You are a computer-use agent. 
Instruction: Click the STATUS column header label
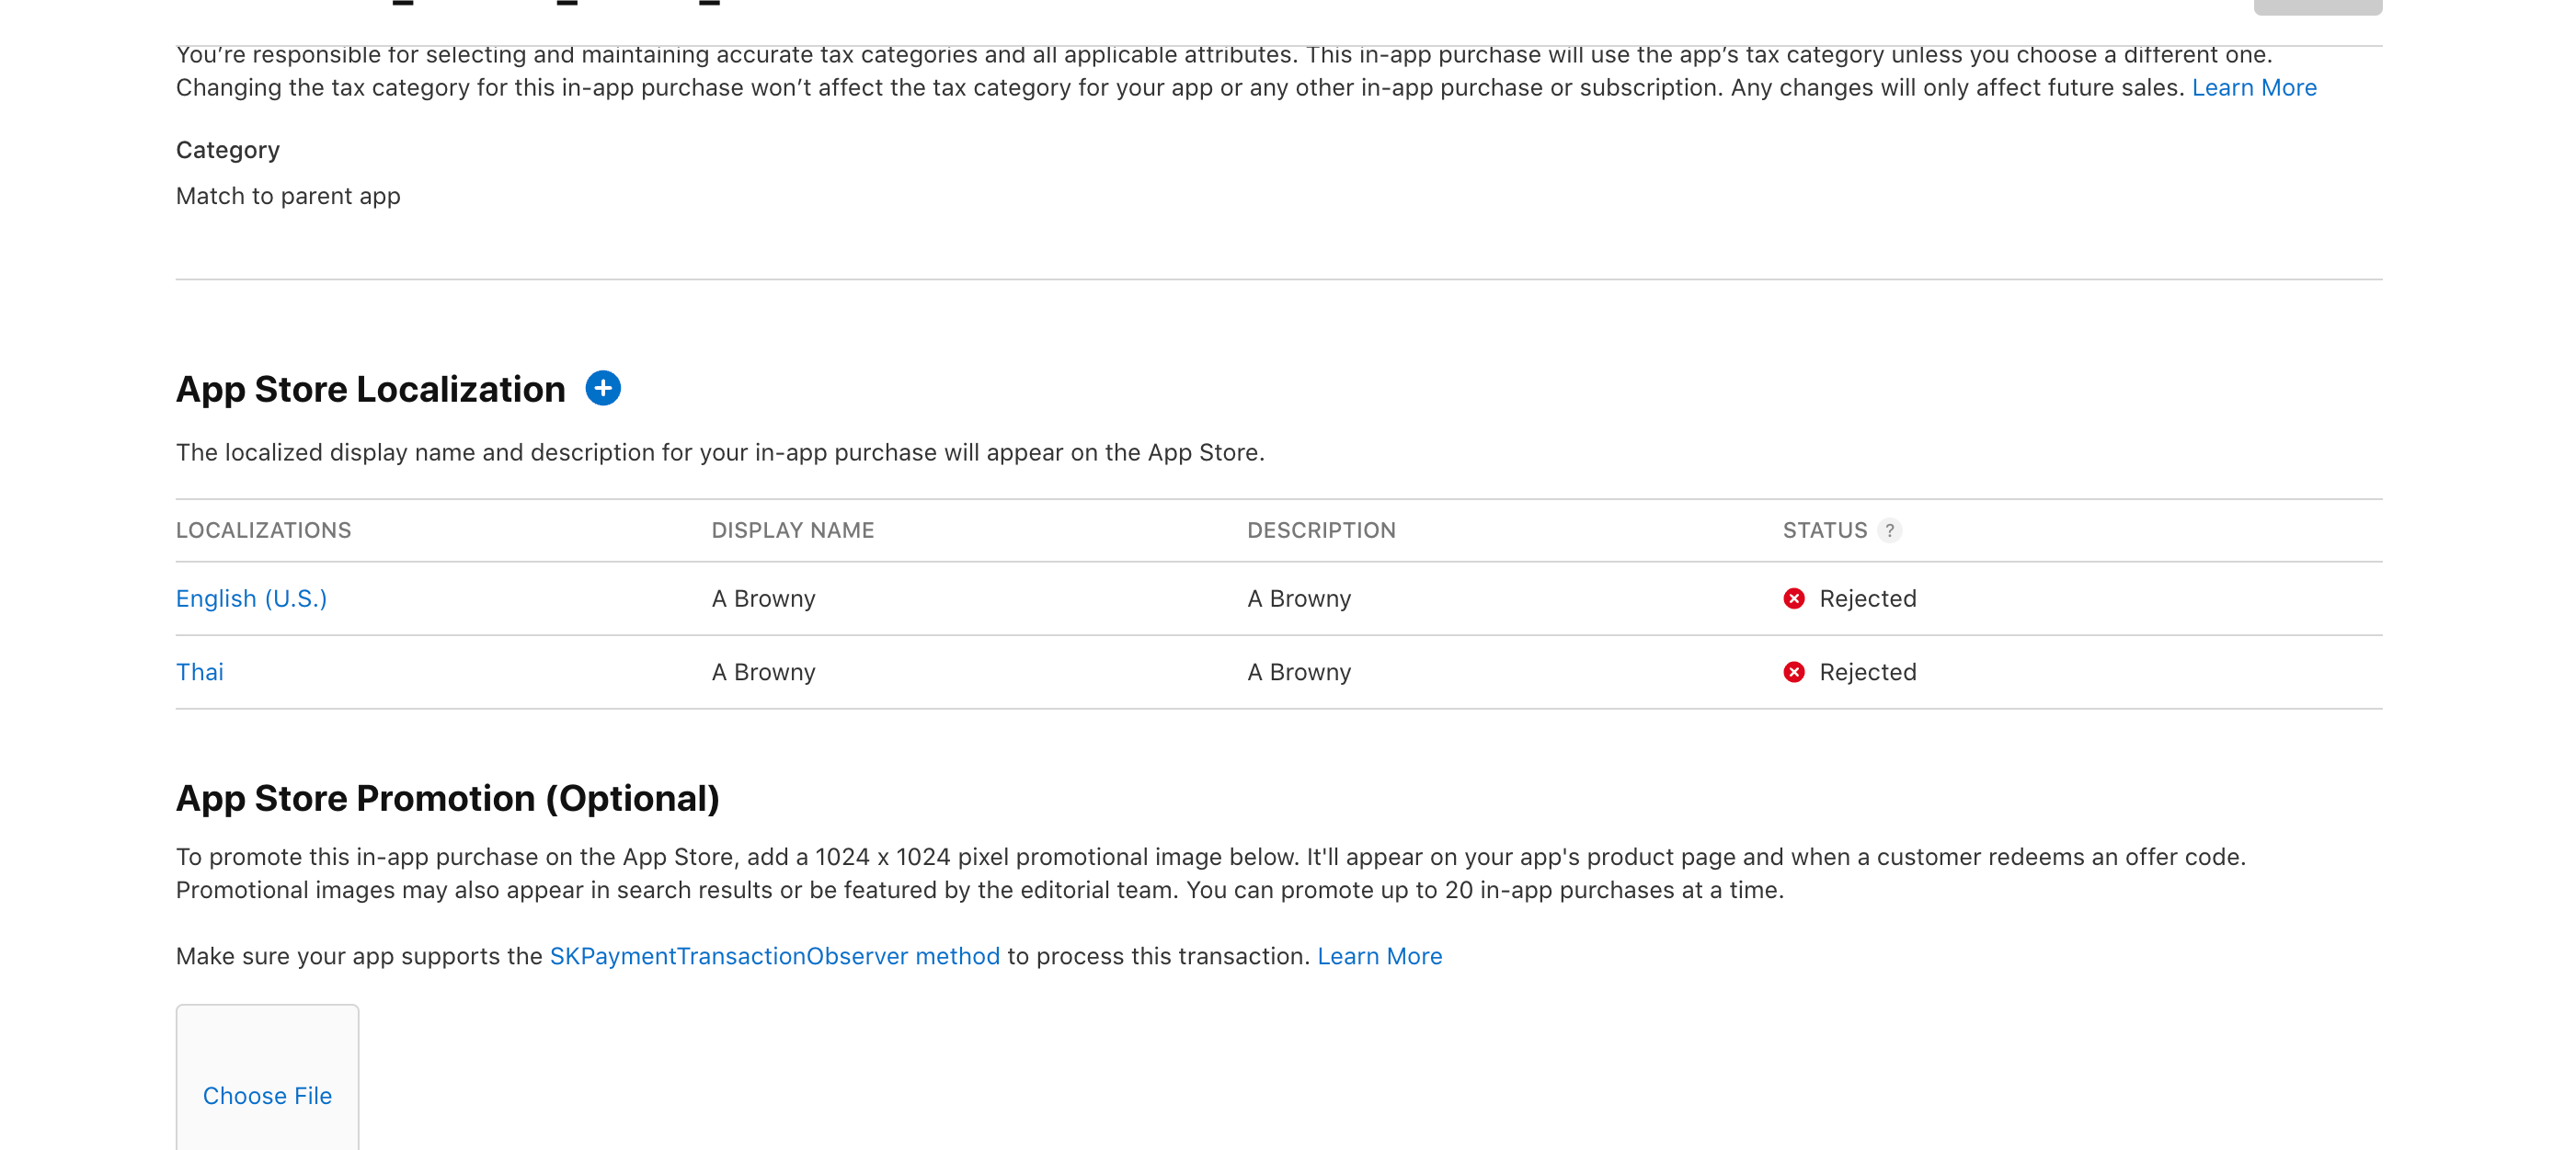tap(1824, 530)
